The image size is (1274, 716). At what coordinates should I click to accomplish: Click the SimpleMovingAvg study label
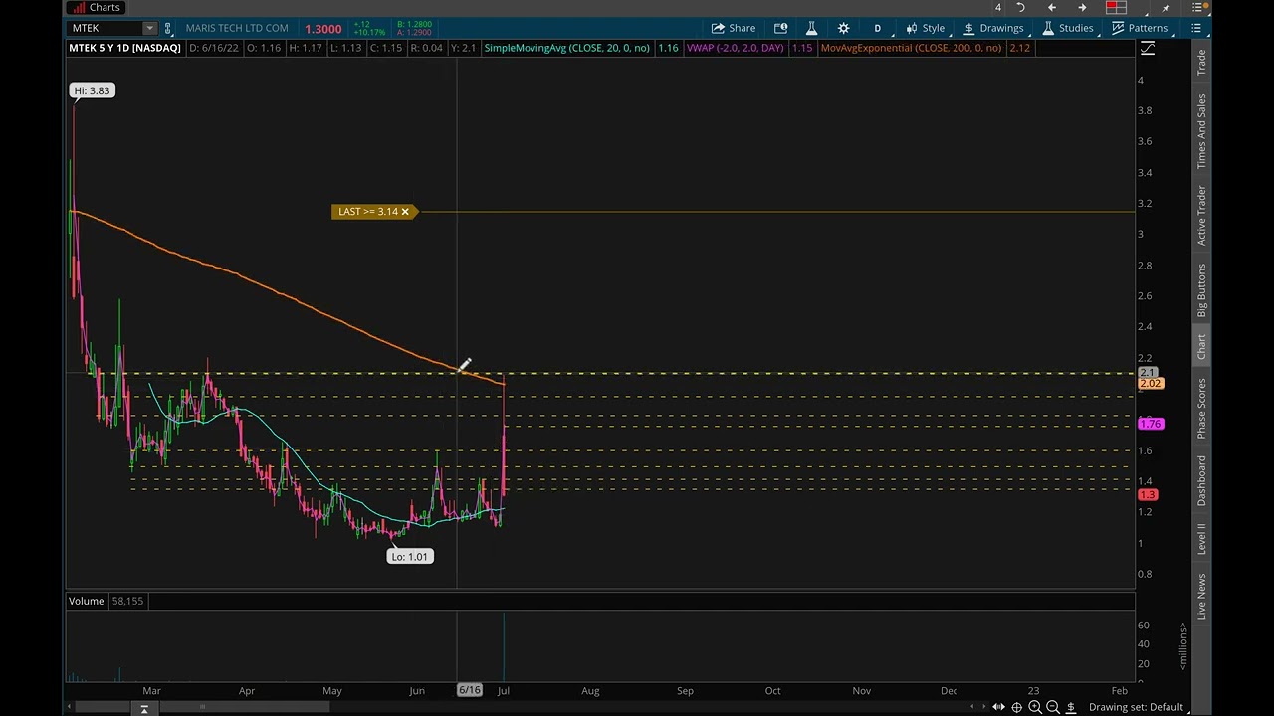(566, 48)
